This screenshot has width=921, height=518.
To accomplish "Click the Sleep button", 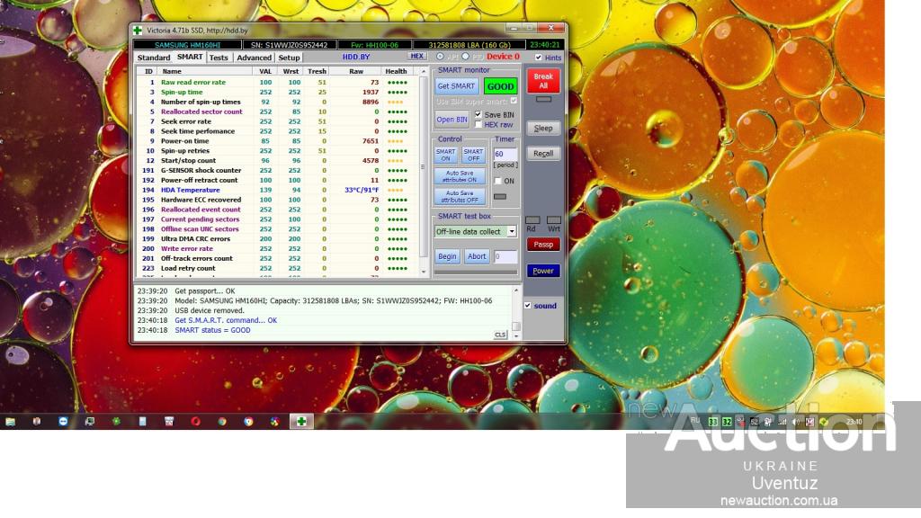I will 543,128.
